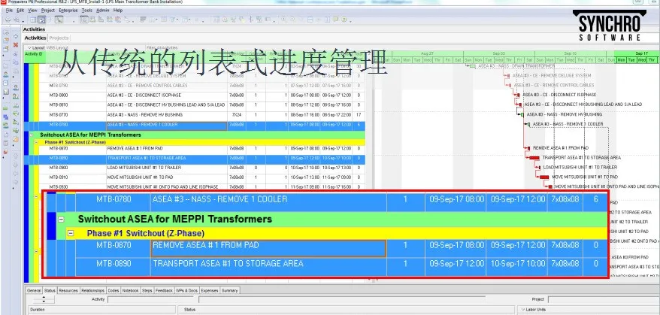This screenshot has height=315, width=660.
Task: Click the Zoom In magnifier icon
Action: point(284,20)
